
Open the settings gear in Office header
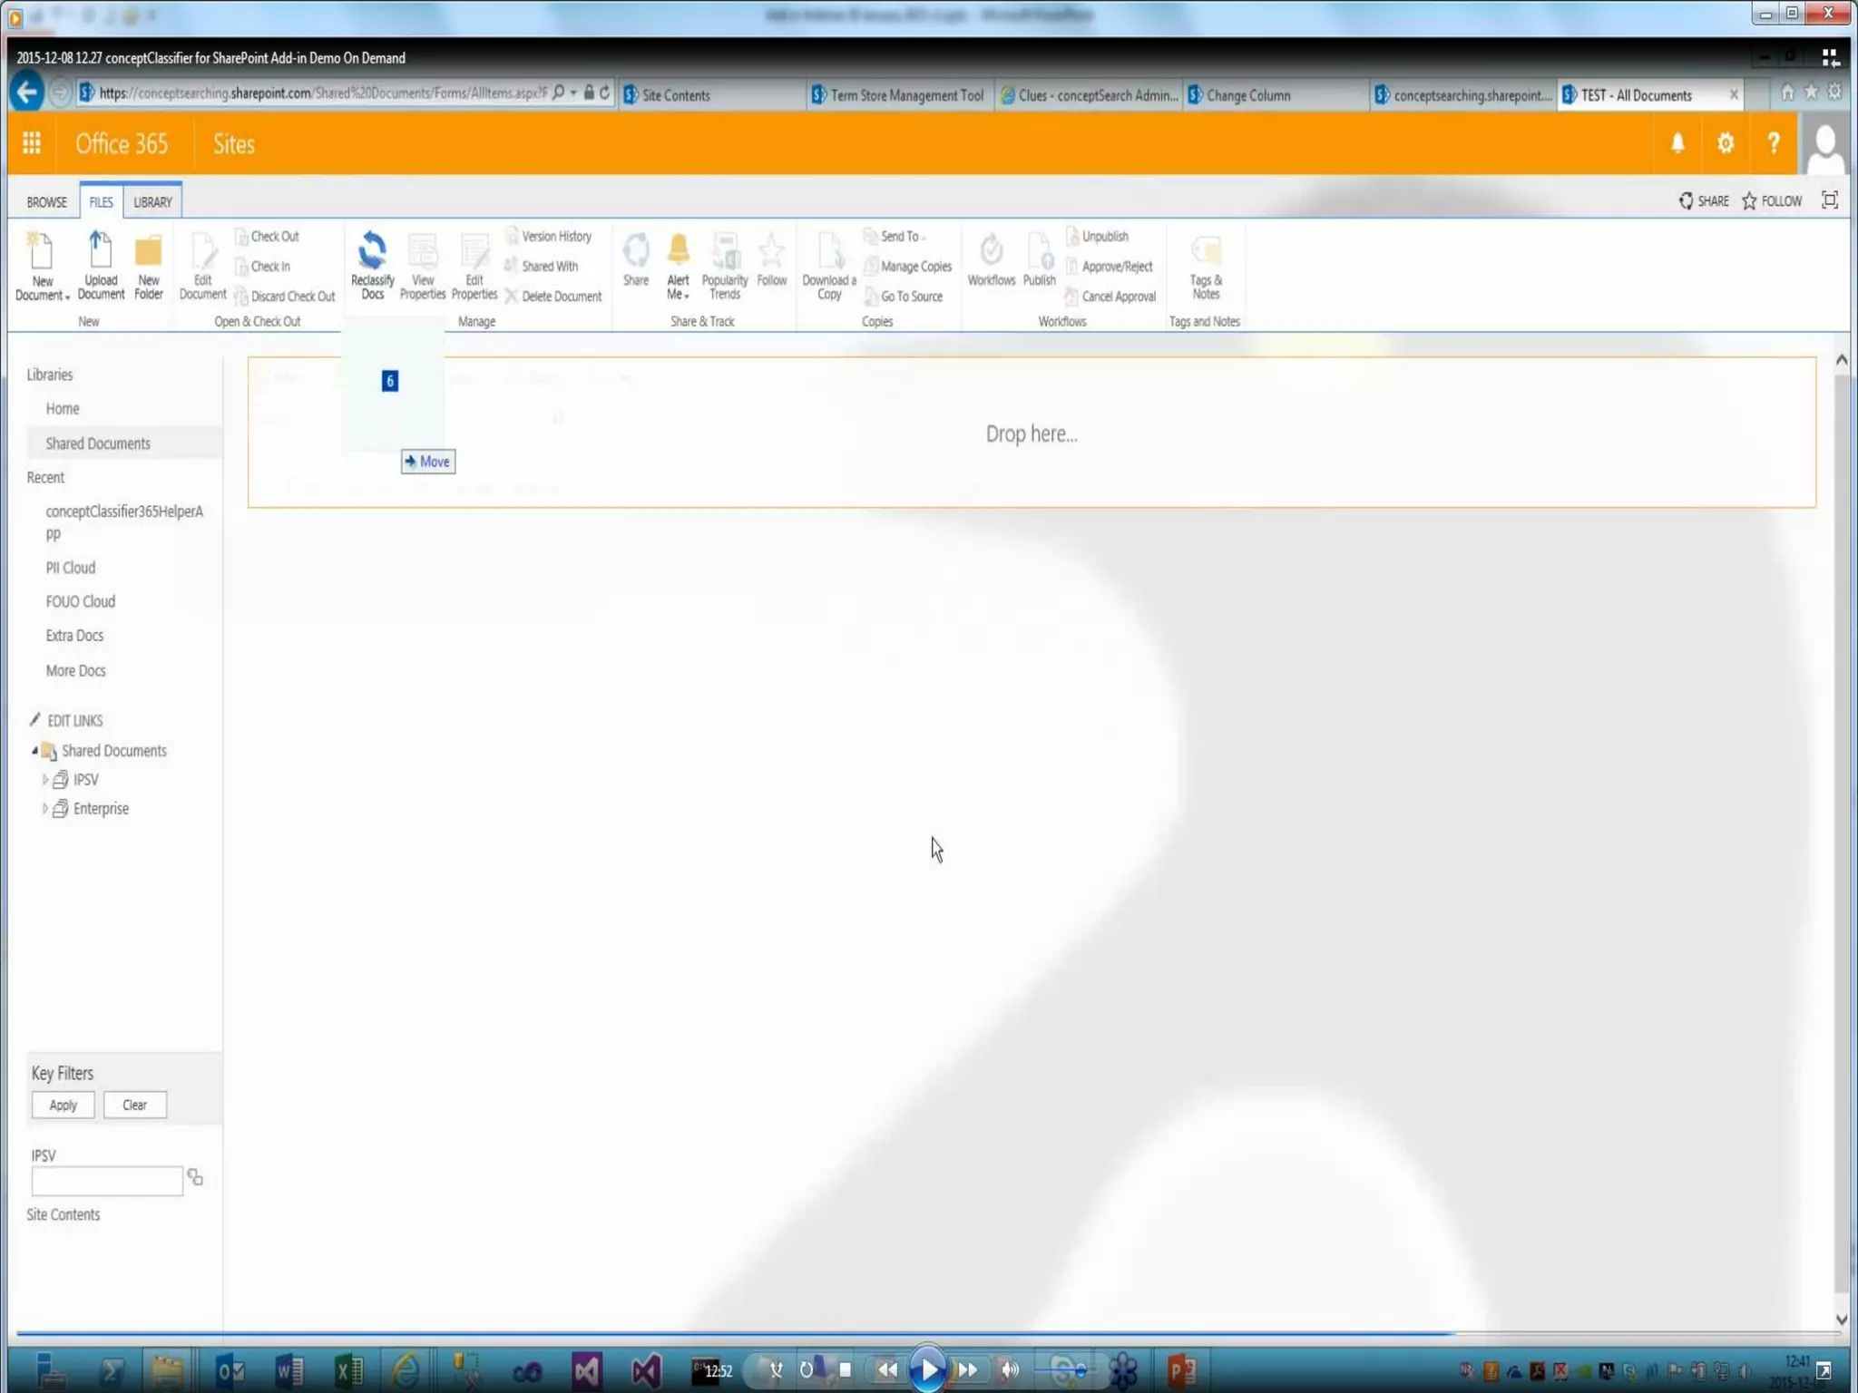1725,143
